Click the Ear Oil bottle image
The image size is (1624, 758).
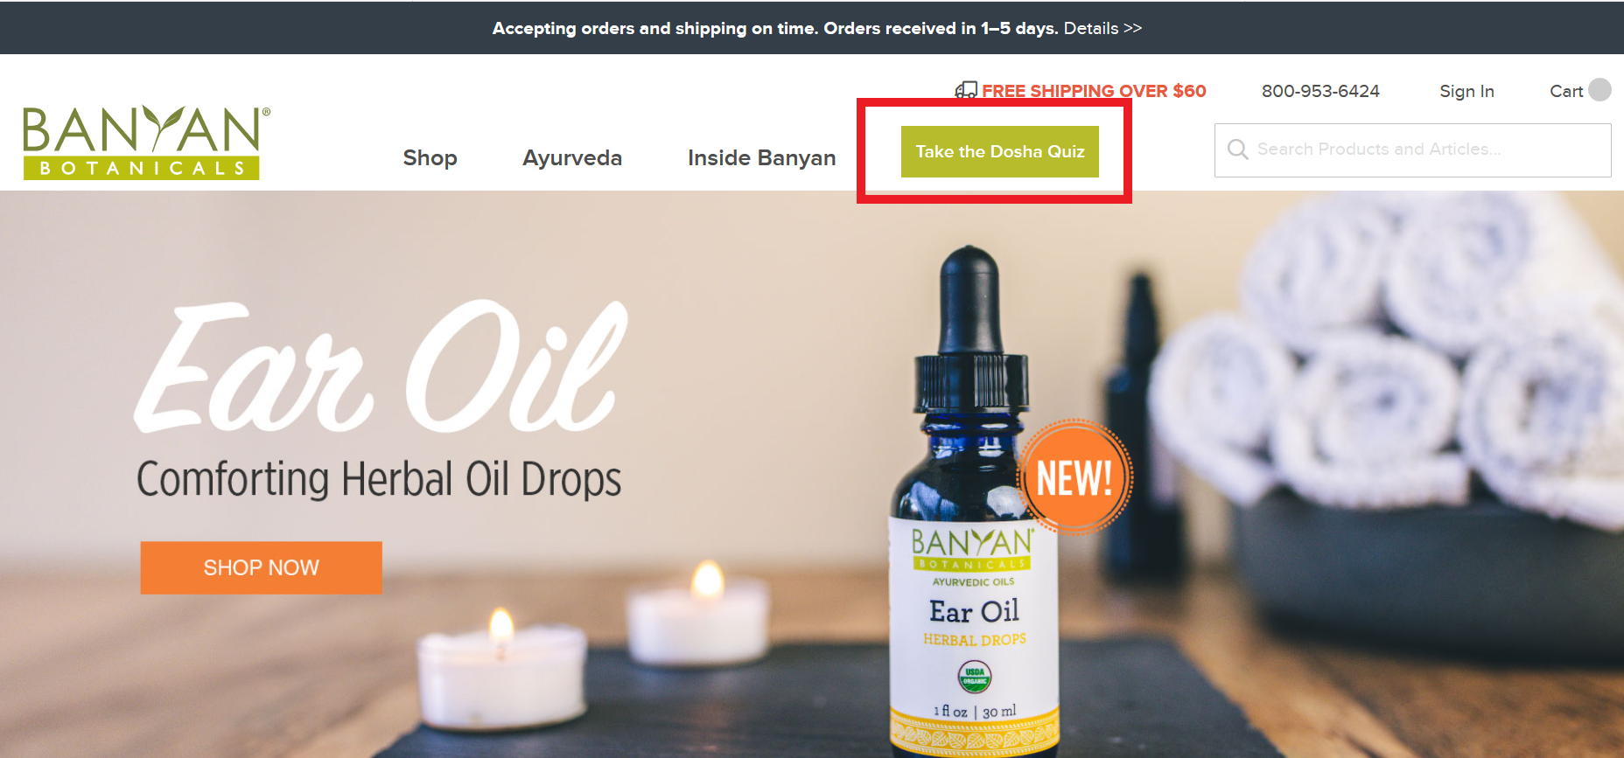click(973, 502)
